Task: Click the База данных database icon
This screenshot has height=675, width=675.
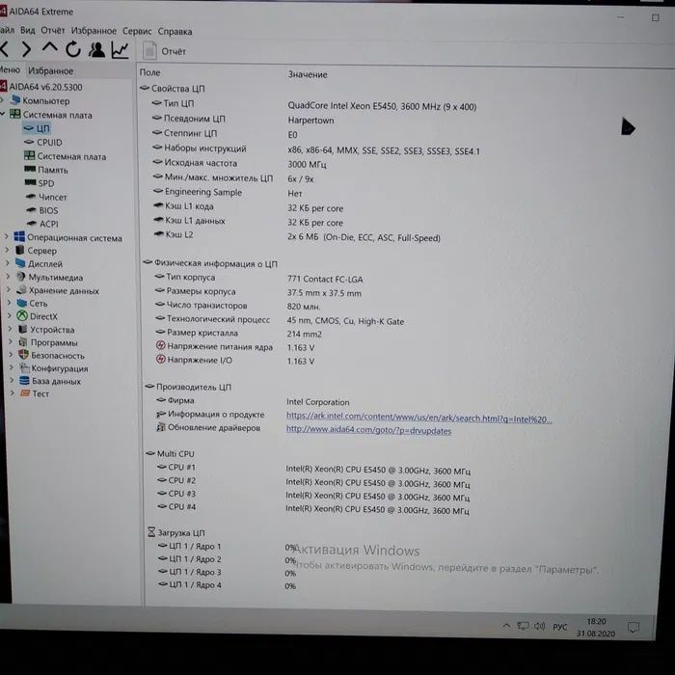Action: point(24,381)
